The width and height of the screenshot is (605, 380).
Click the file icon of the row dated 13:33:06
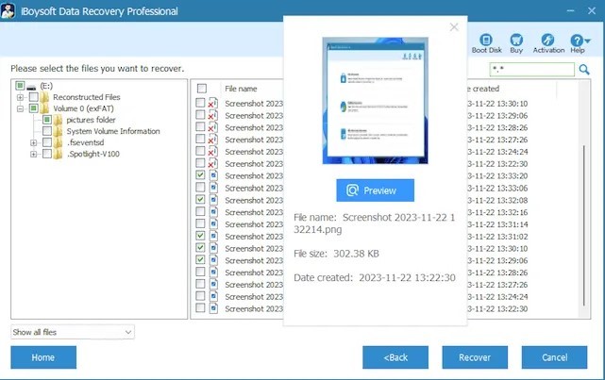[x=213, y=188]
